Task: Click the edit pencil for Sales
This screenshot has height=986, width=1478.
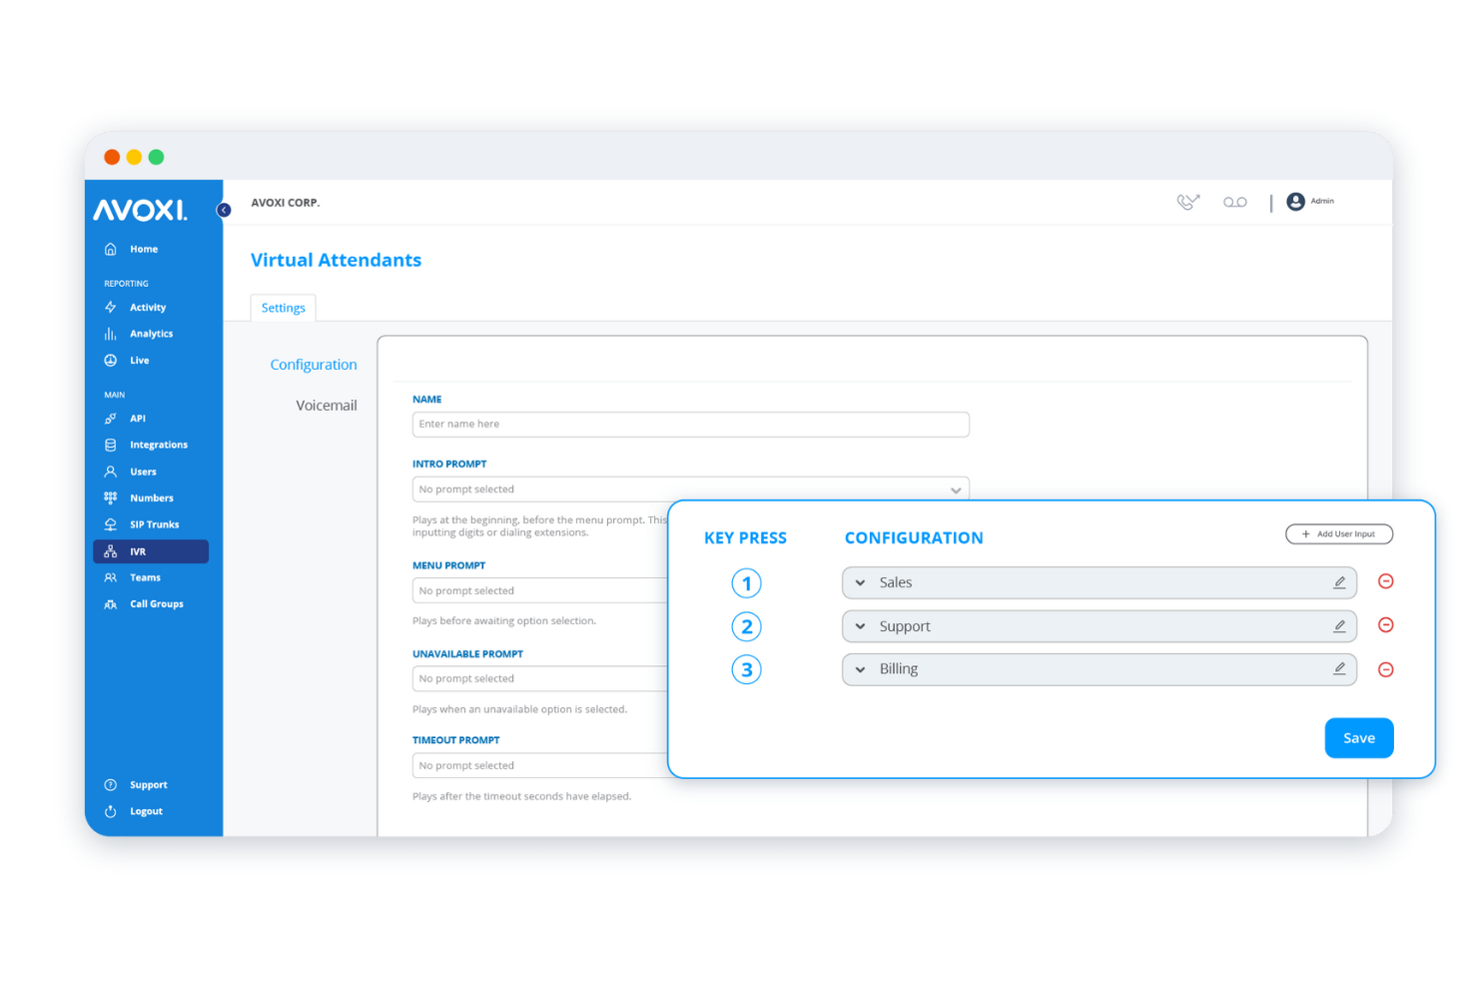Action: point(1339,582)
